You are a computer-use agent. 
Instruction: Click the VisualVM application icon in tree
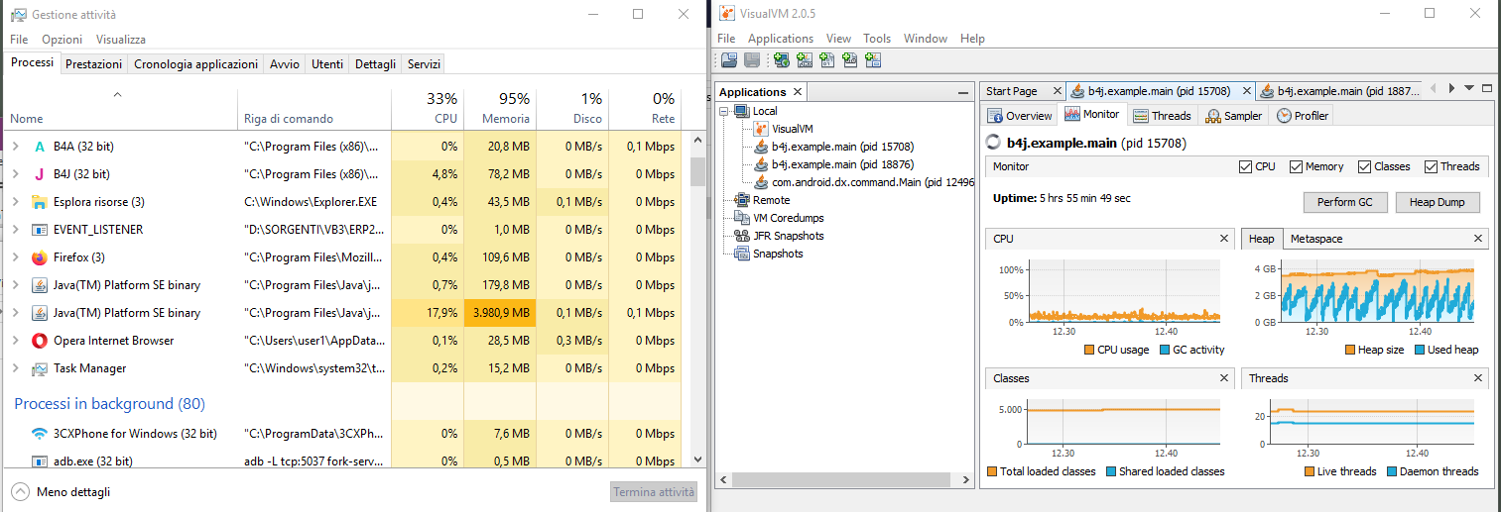pos(762,129)
